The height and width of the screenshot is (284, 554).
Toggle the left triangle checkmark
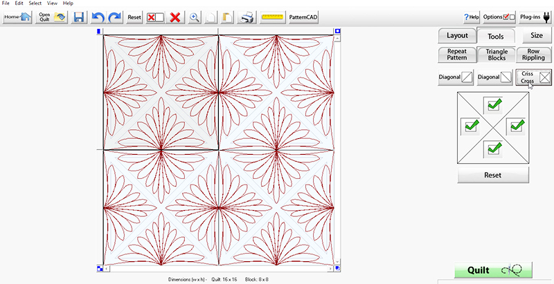[472, 126]
